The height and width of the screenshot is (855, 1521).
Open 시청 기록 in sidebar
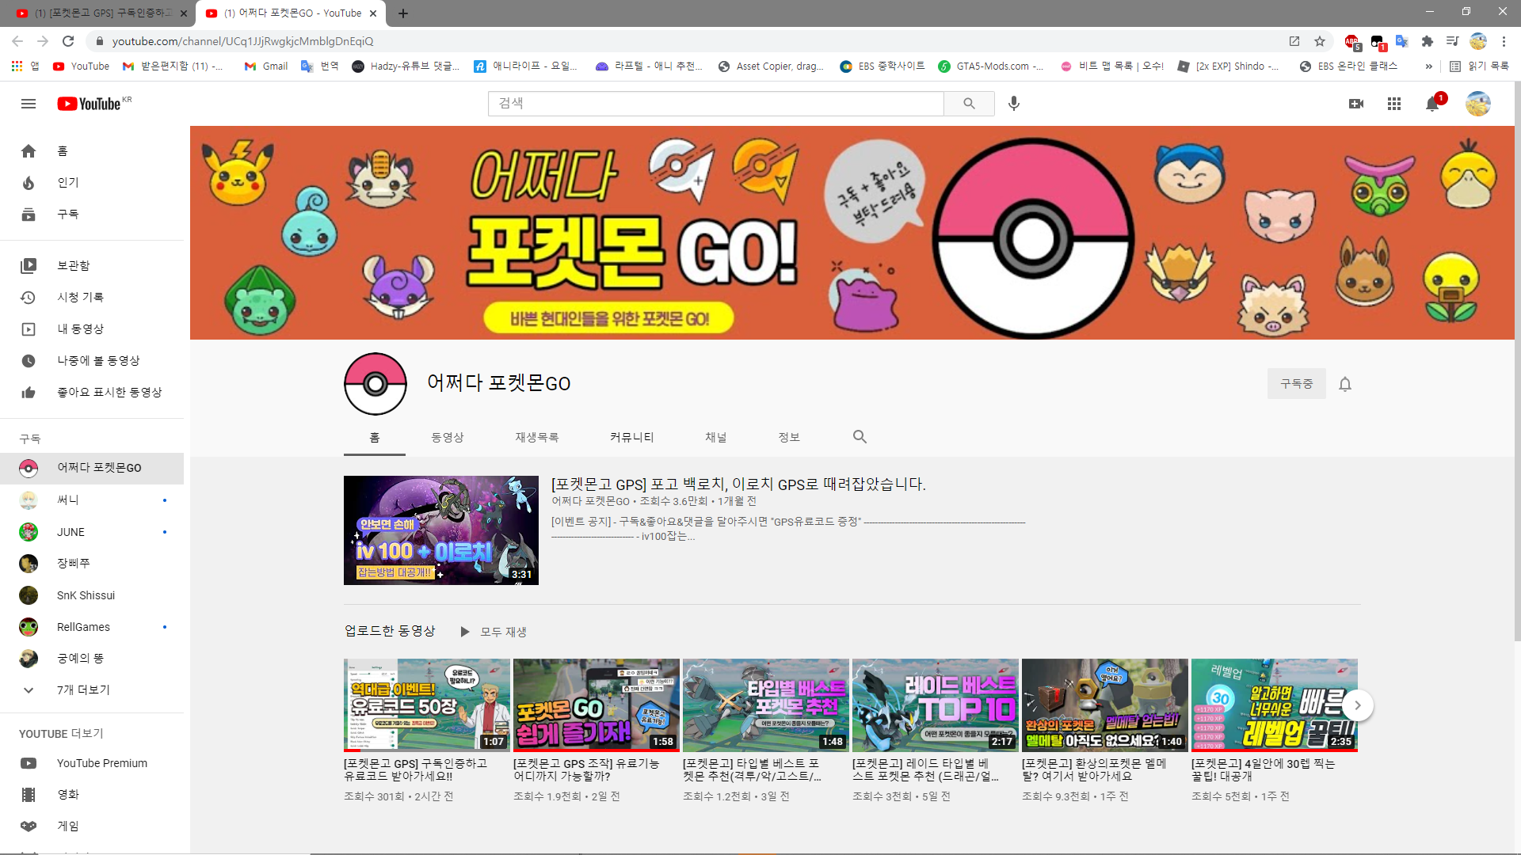click(79, 297)
